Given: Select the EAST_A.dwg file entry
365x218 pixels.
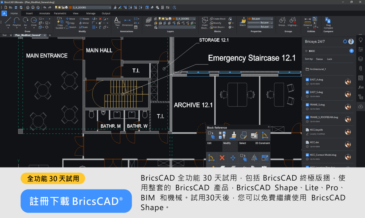Looking at the screenshot, I should click(x=328, y=81).
